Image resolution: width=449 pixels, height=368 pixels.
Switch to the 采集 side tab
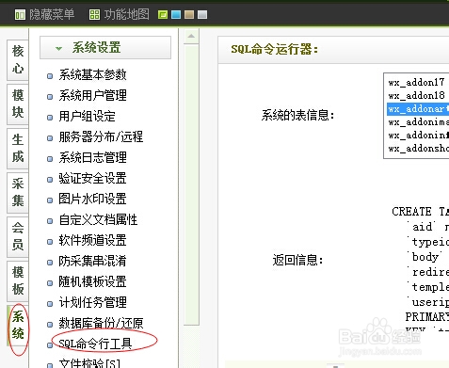pos(18,193)
